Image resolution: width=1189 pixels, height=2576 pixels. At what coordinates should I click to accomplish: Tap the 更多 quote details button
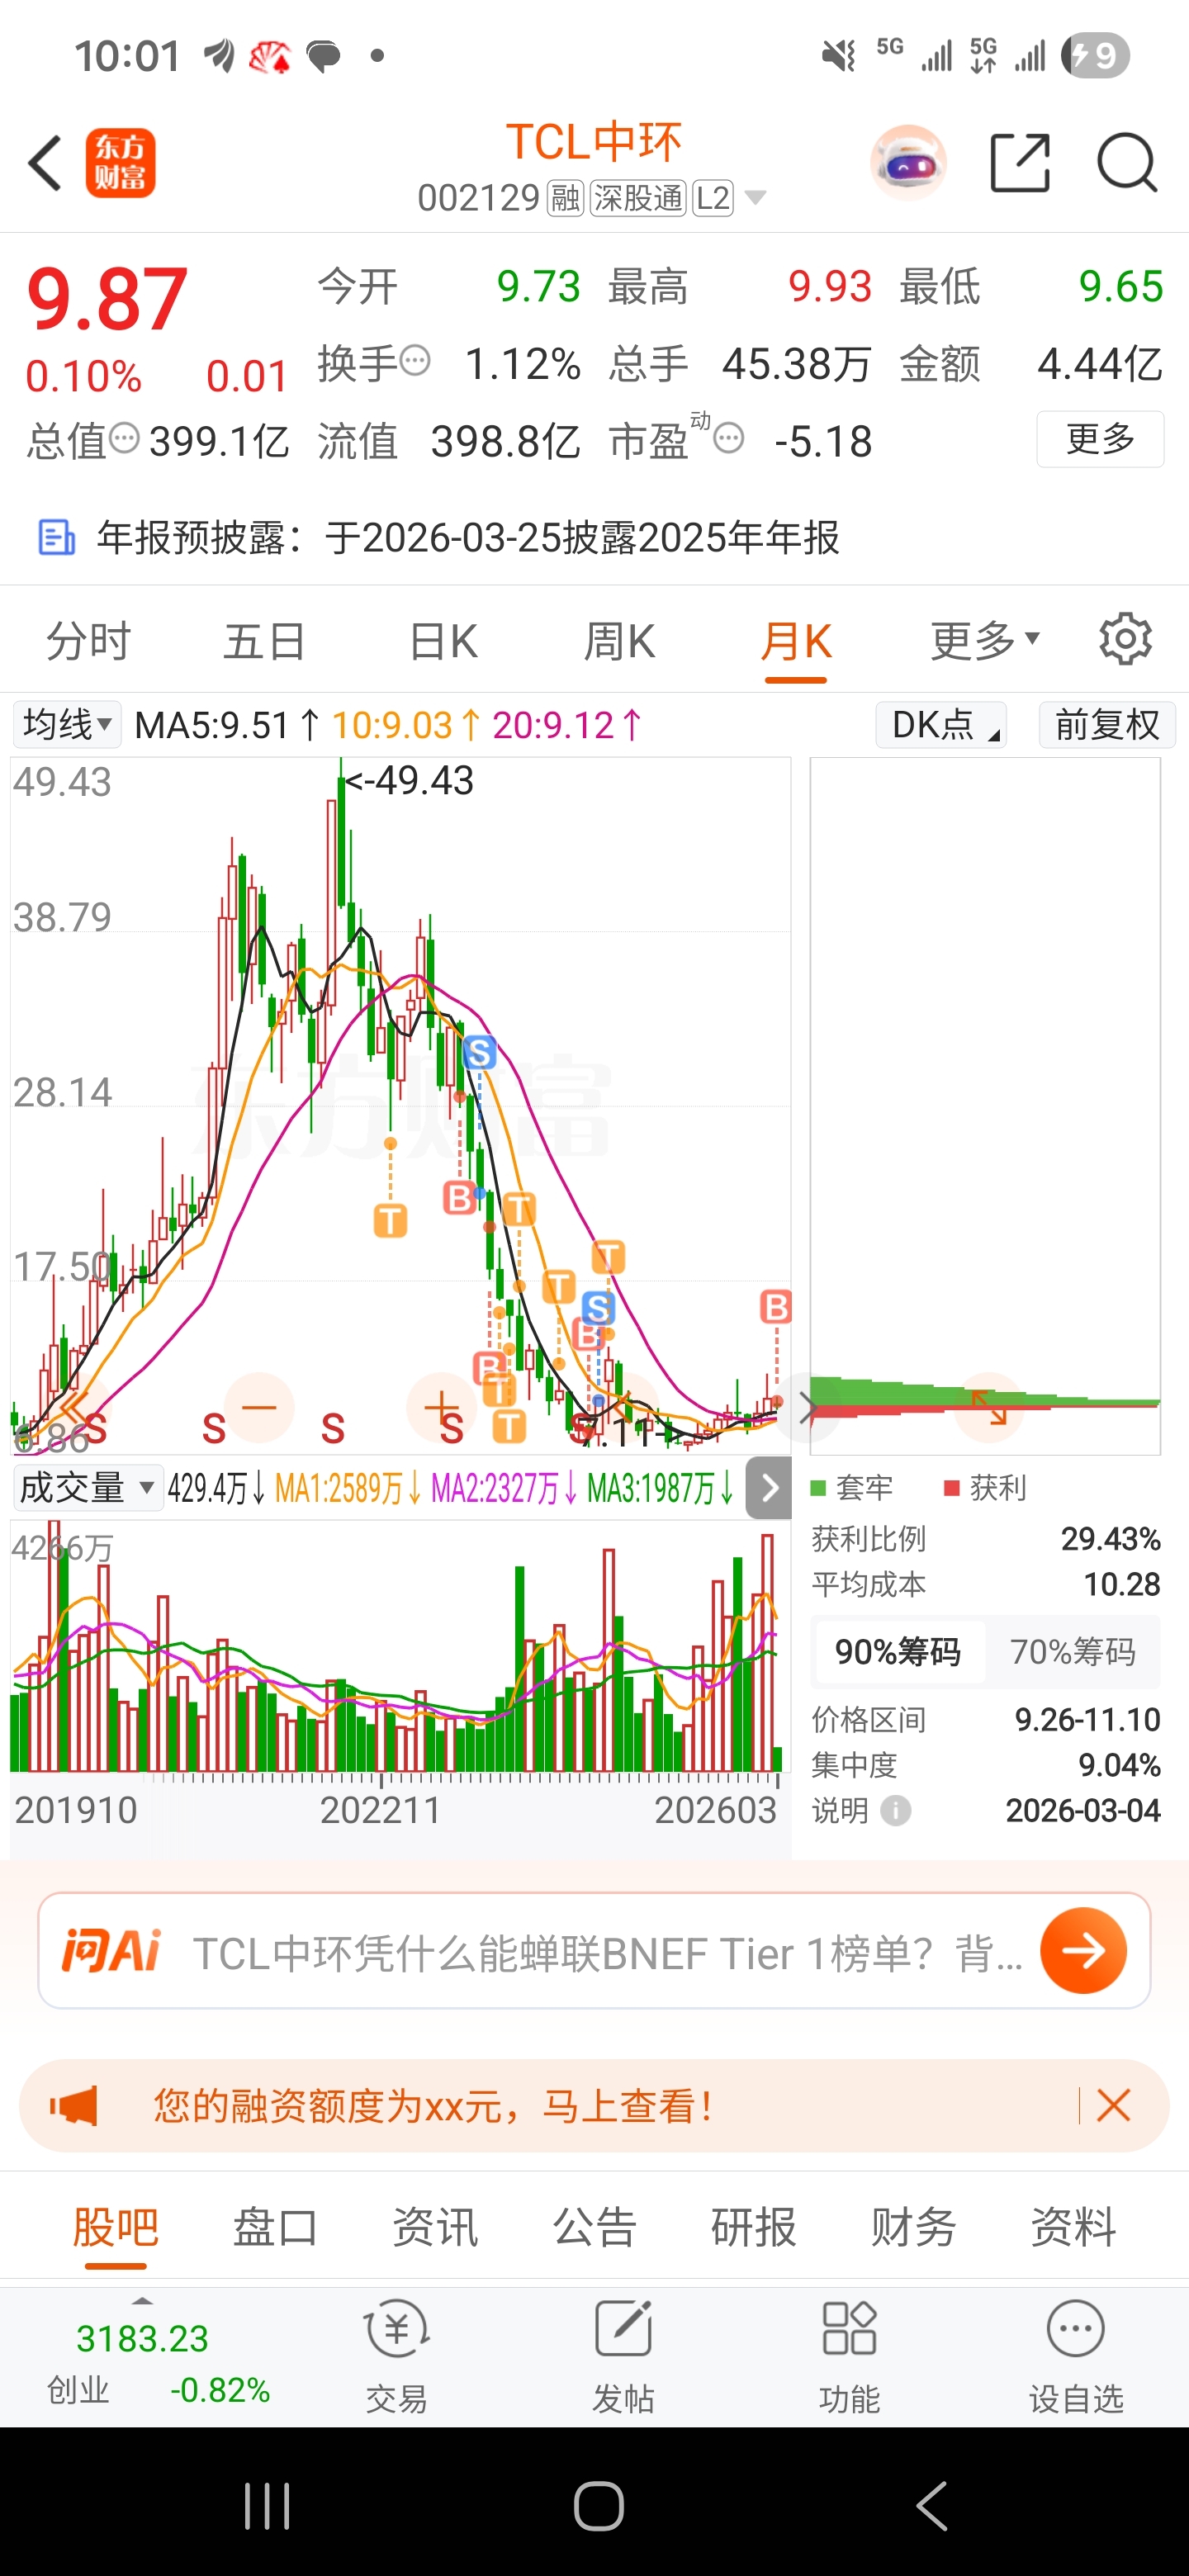tap(1100, 438)
